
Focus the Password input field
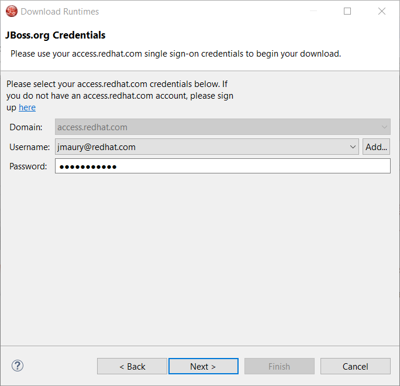[x=222, y=166]
